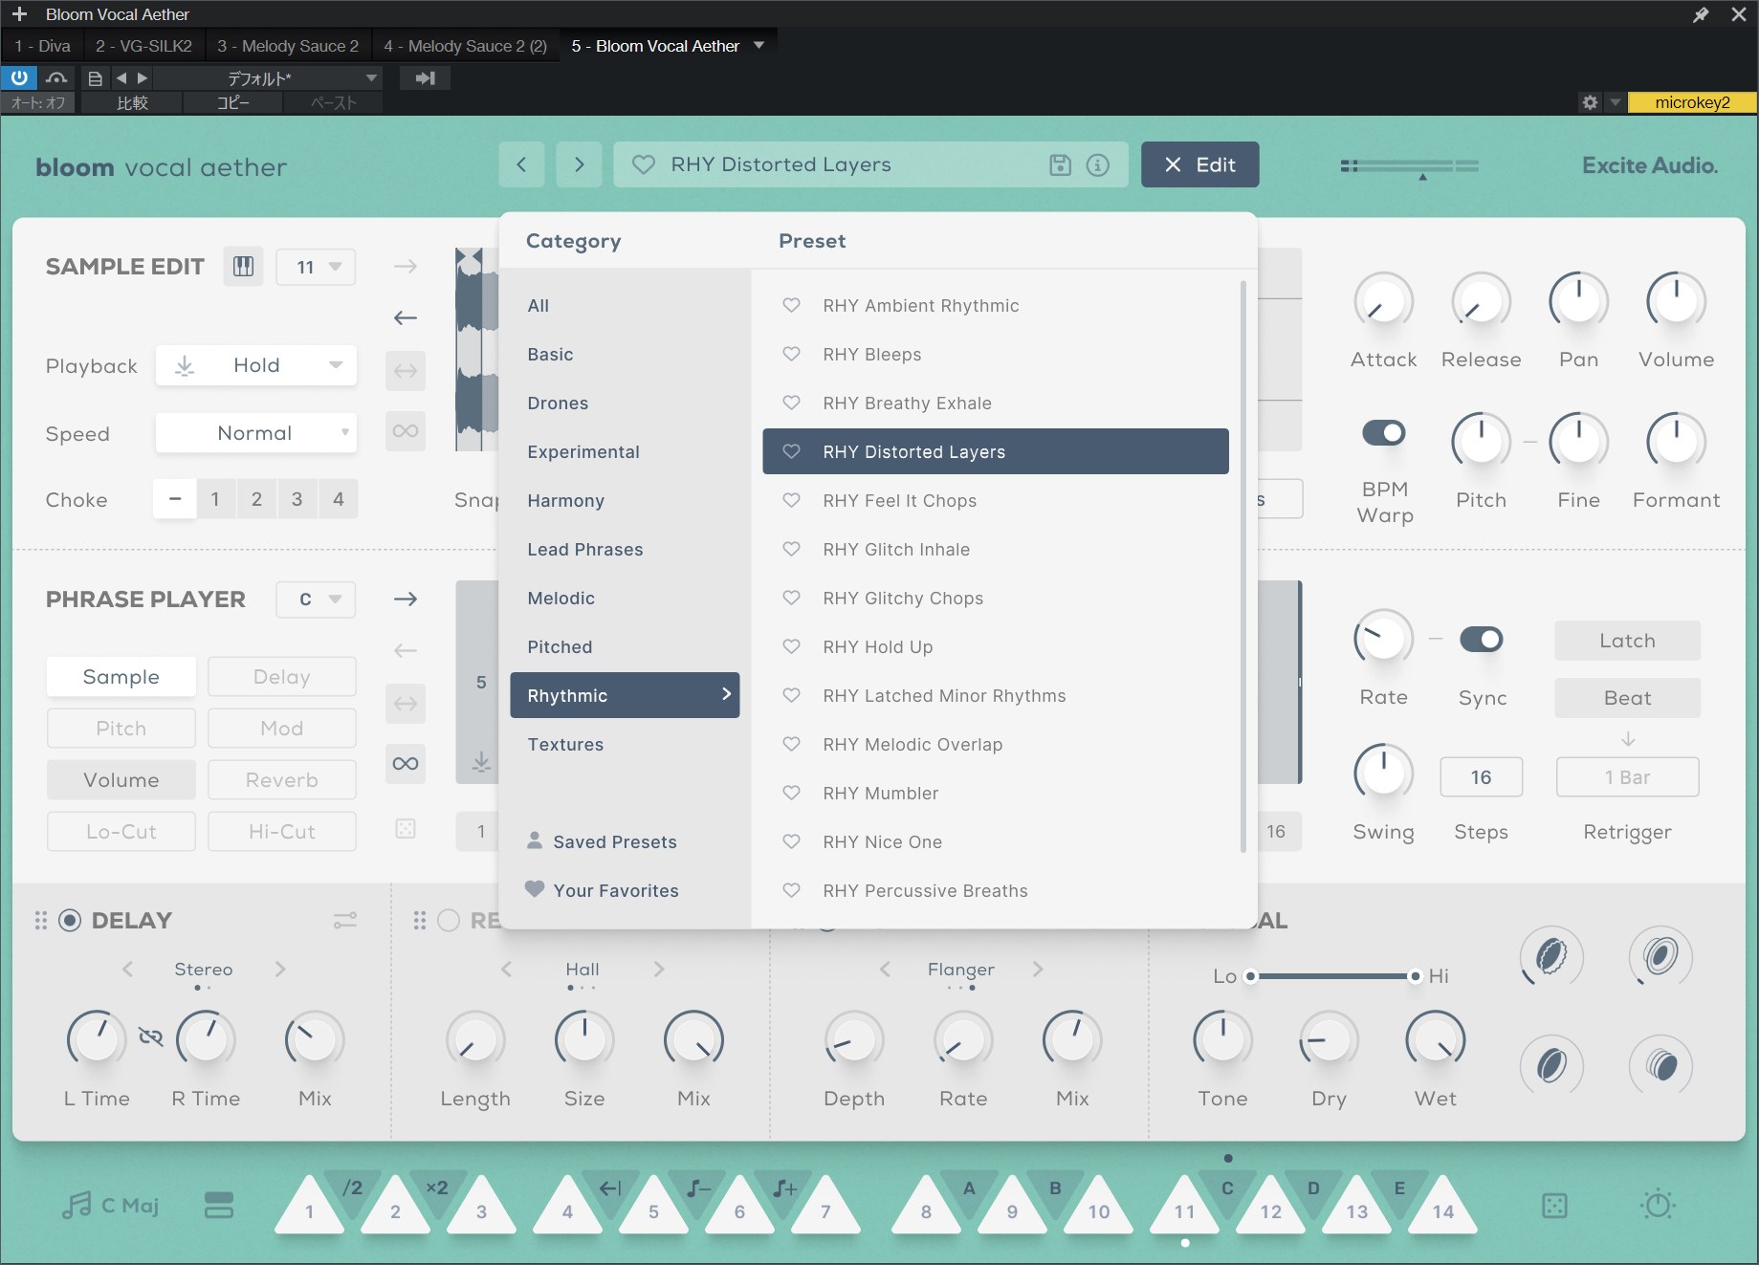Click the Lo end of tone range slider
Image resolution: width=1759 pixels, height=1265 pixels.
1250,976
